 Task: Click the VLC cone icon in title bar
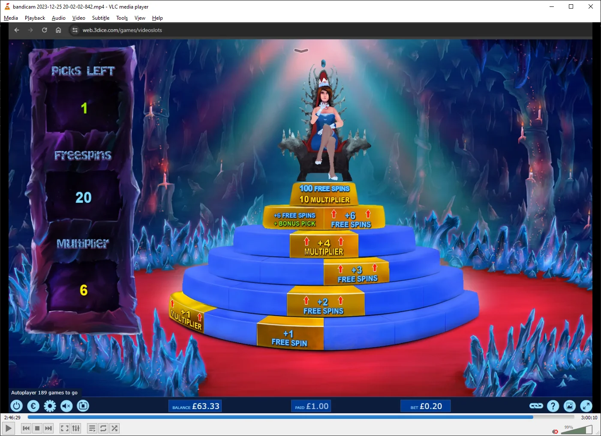point(7,6)
